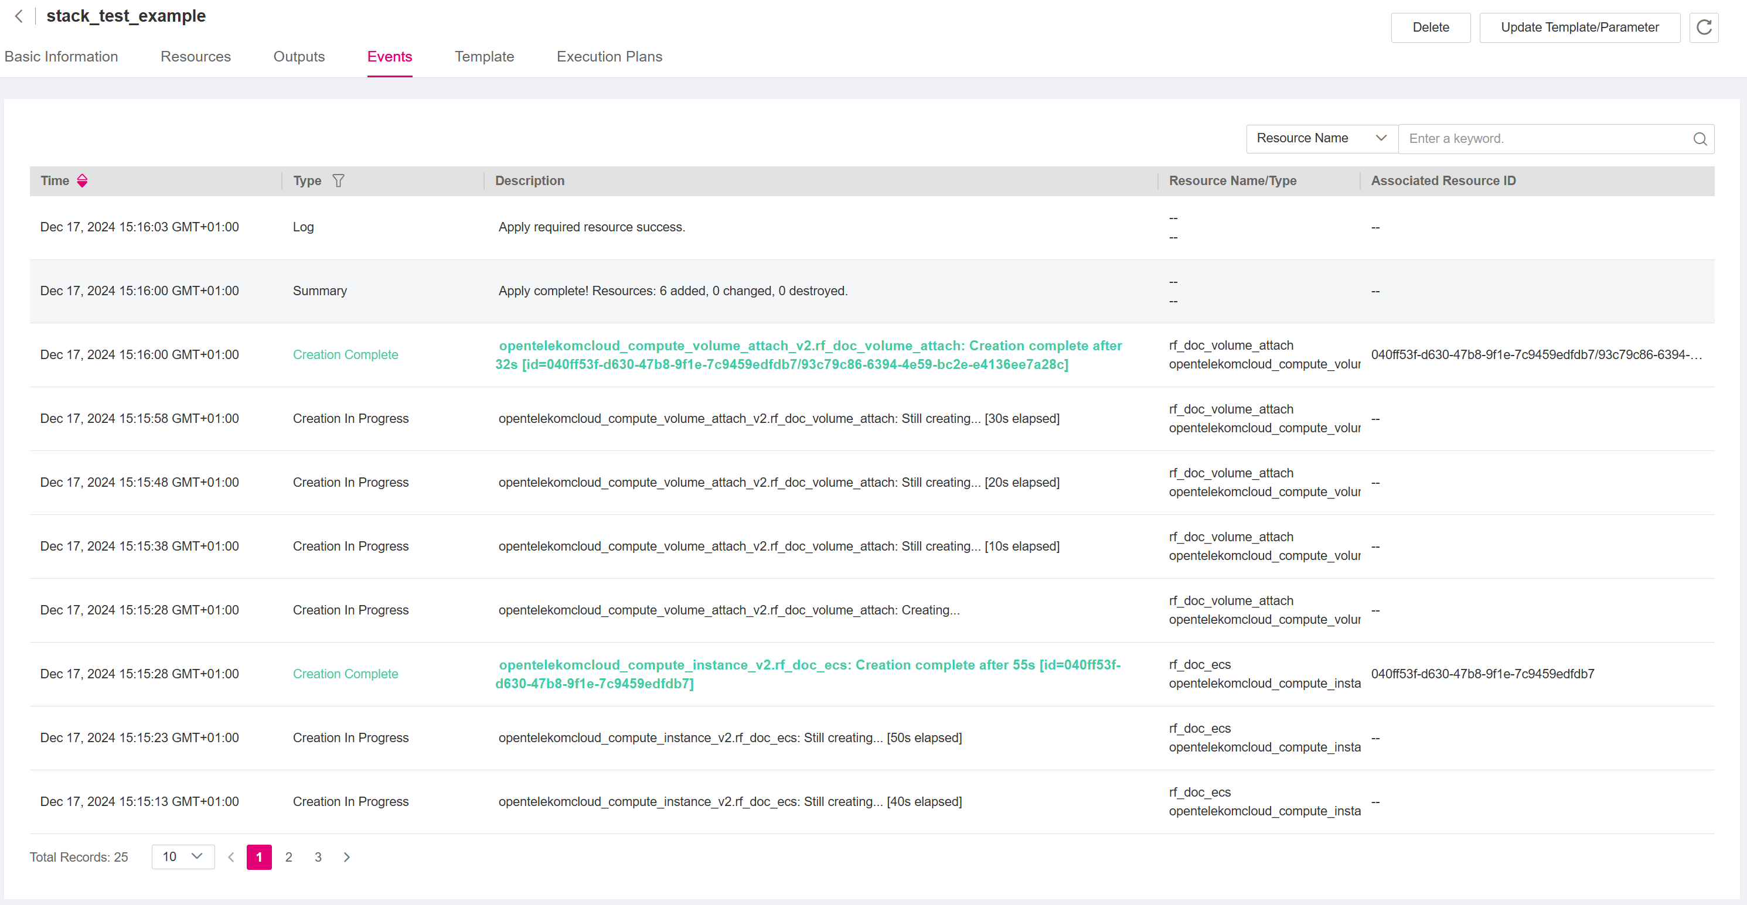Click Creation Complete for rf_doc_ecs row
The image size is (1747, 905).
(x=345, y=674)
